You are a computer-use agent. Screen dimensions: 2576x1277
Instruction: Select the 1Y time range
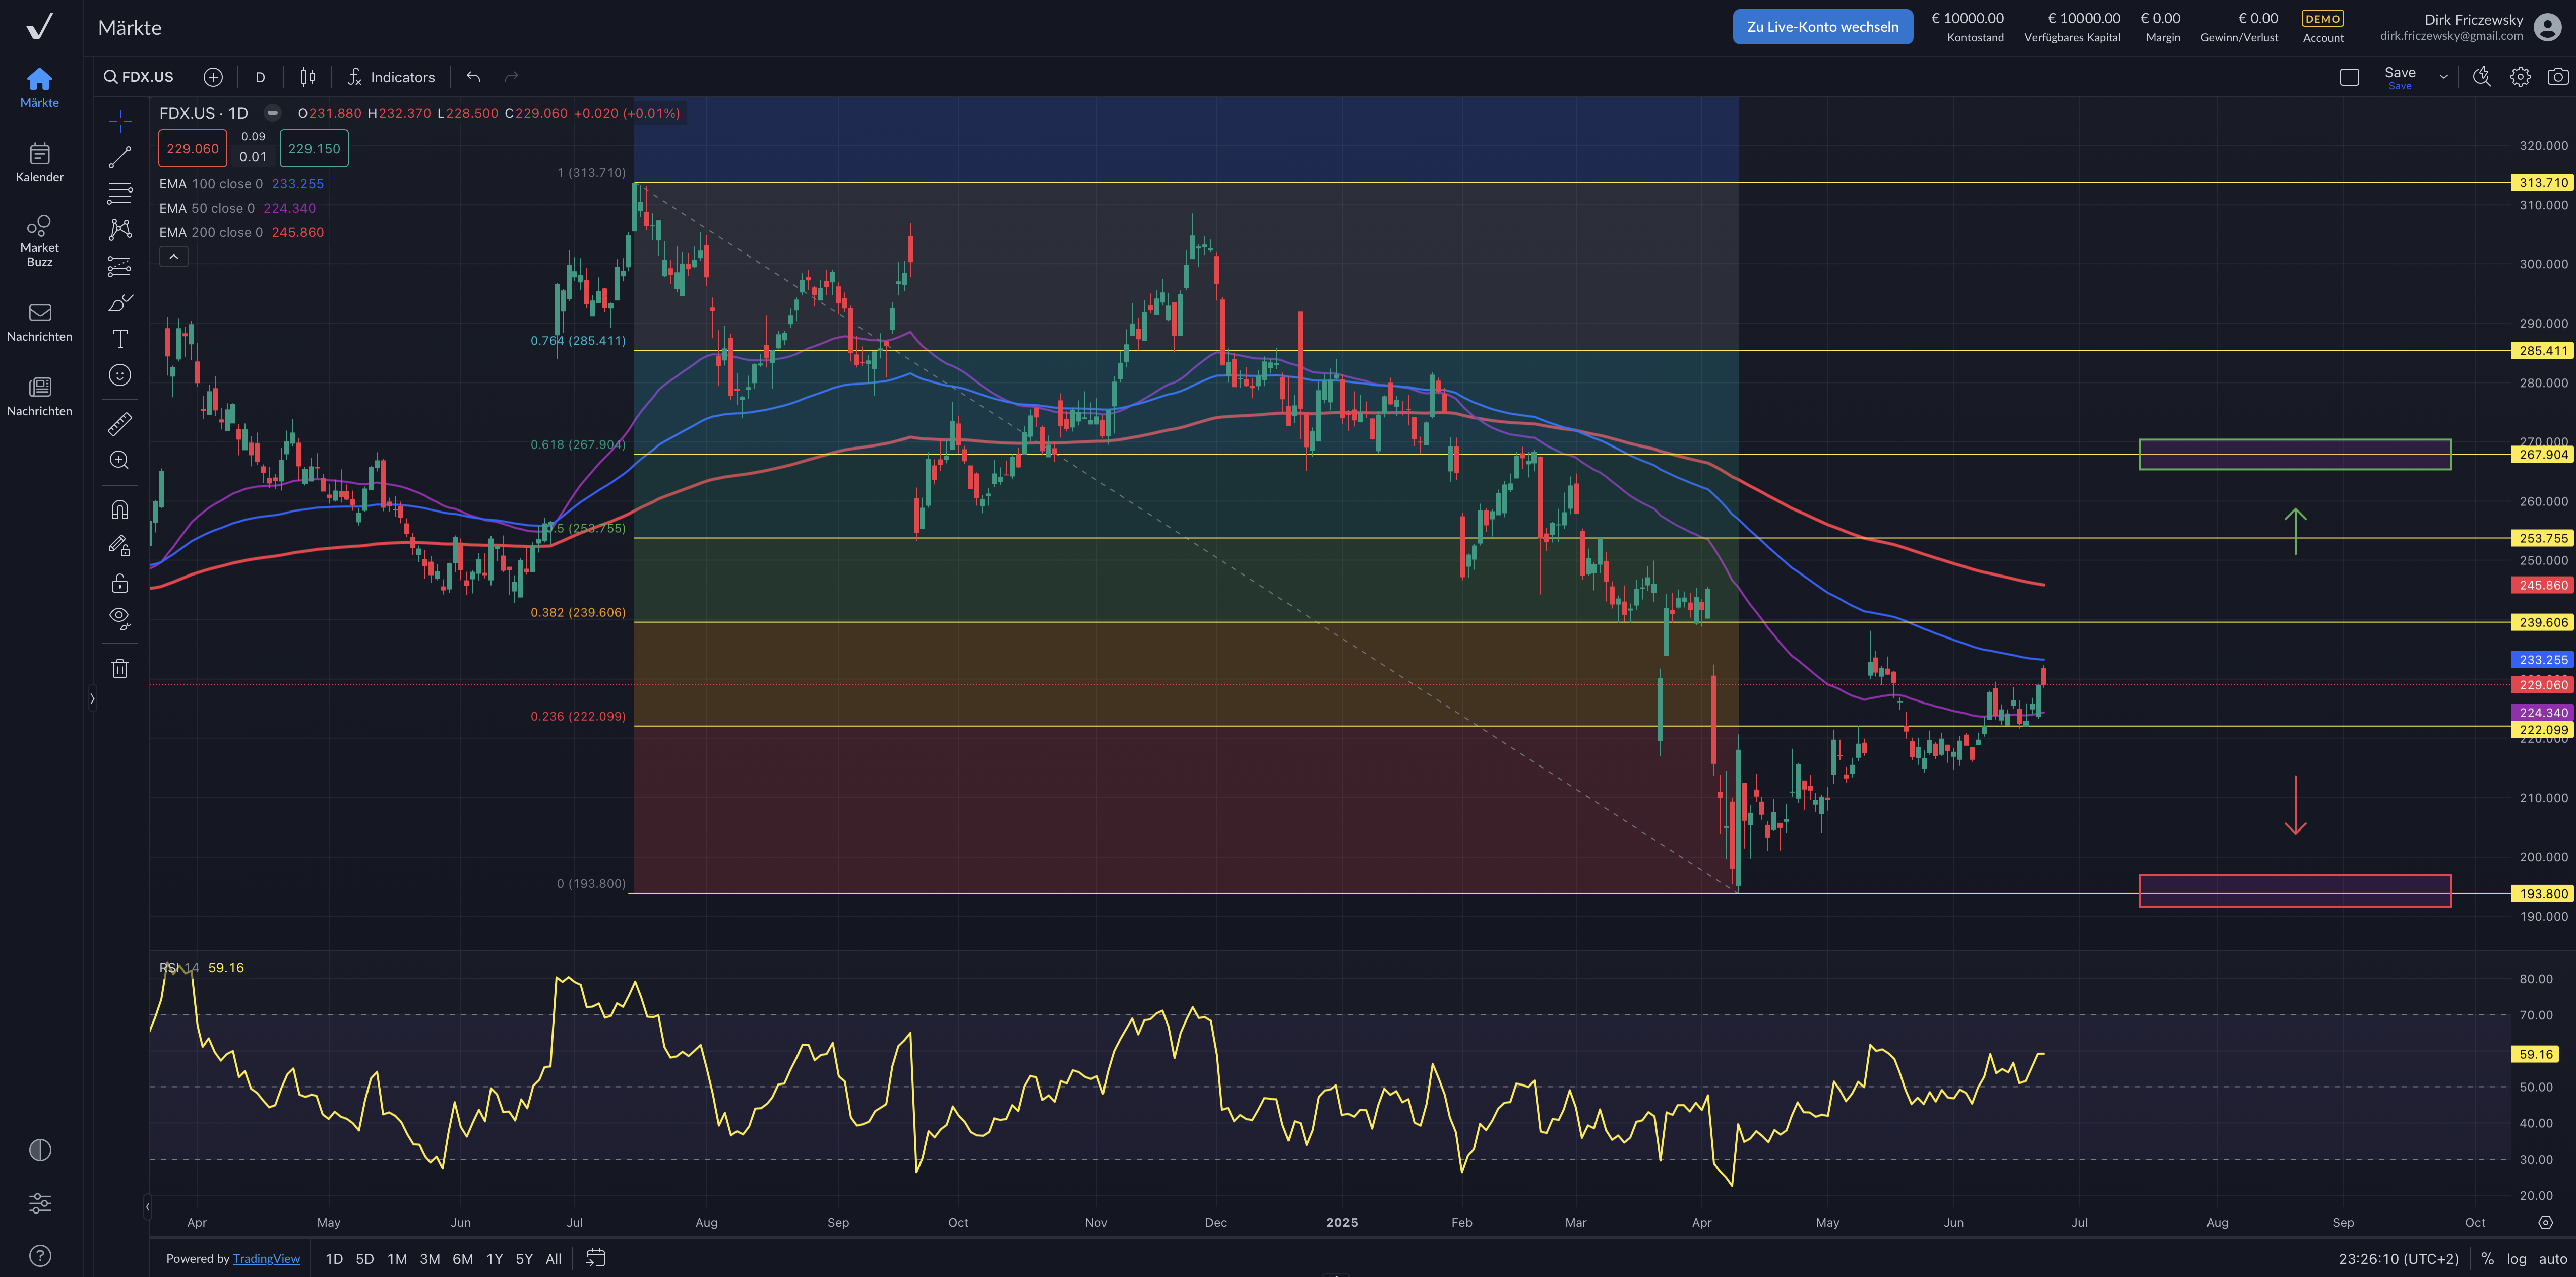click(x=494, y=1259)
